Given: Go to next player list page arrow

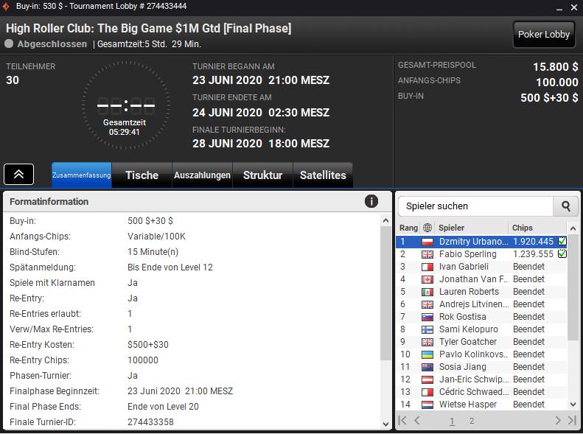Looking at the screenshot, I should click(x=558, y=420).
